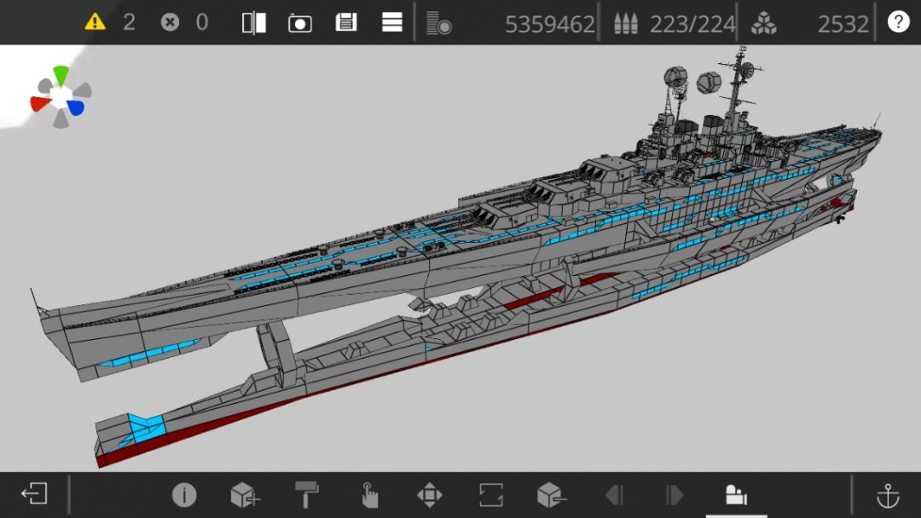Click the block count cubes icon
Image resolution: width=921 pixels, height=518 pixels.
[763, 24]
